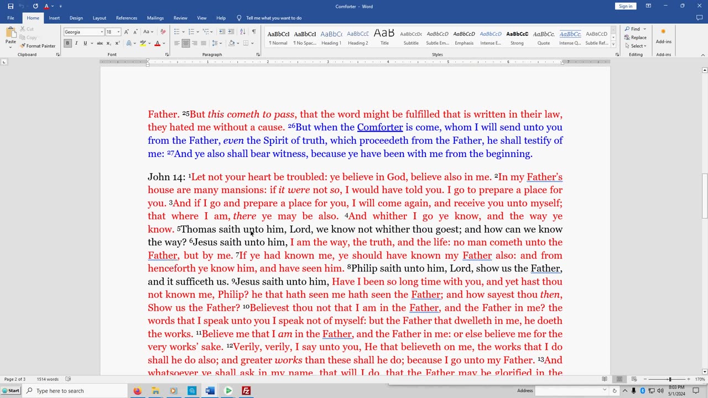Click the Align Left icon

pos(177,43)
